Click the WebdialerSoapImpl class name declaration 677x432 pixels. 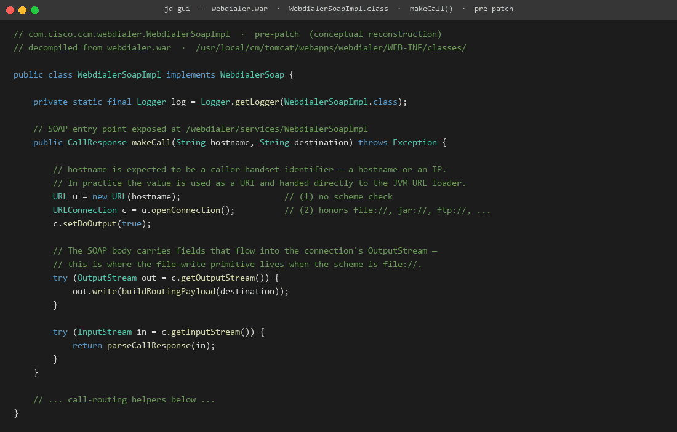(119, 74)
